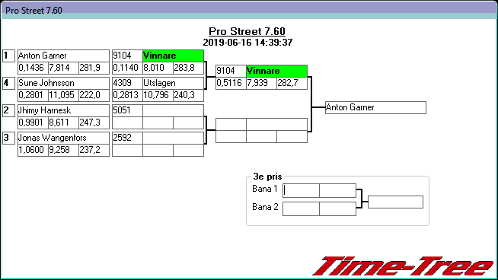The width and height of the screenshot is (498, 280).
Task: Select the Sune Johnsson name field
Action: point(63,83)
